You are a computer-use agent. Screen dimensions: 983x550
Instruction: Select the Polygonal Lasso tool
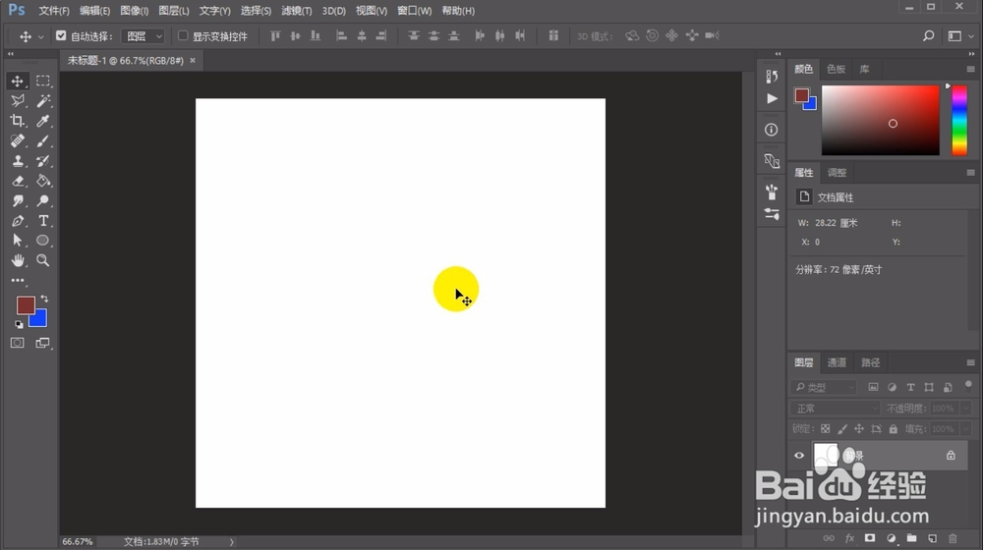tap(18, 100)
